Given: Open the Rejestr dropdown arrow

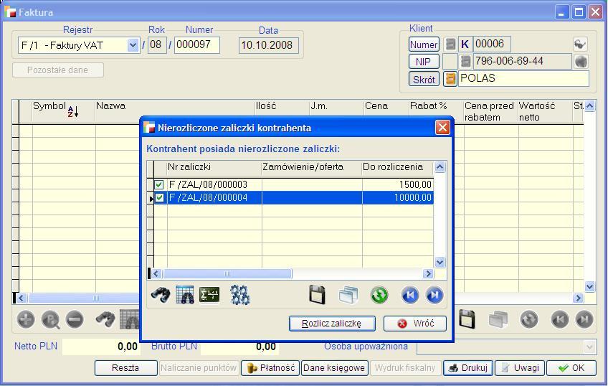Looking at the screenshot, I should pos(133,45).
